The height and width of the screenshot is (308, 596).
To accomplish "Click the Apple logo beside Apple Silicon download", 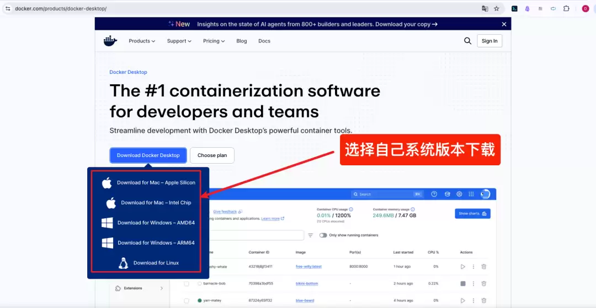I will [x=107, y=182].
